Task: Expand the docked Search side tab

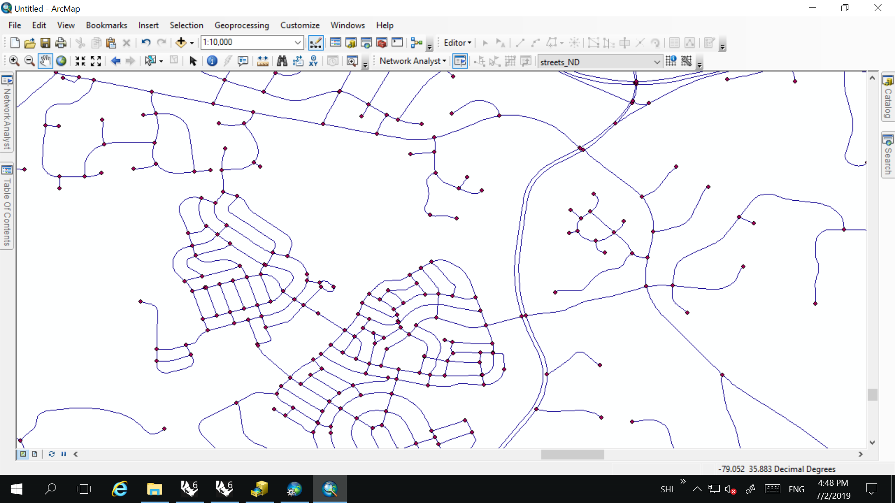Action: 888,155
